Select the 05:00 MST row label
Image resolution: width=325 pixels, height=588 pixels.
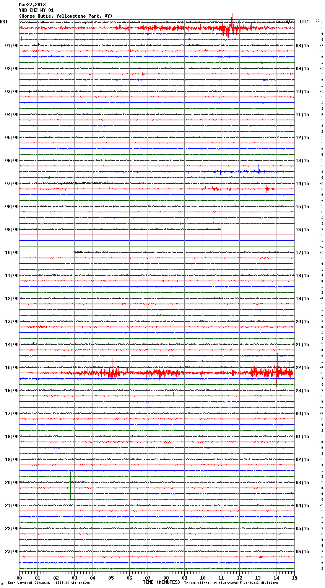tap(12, 138)
